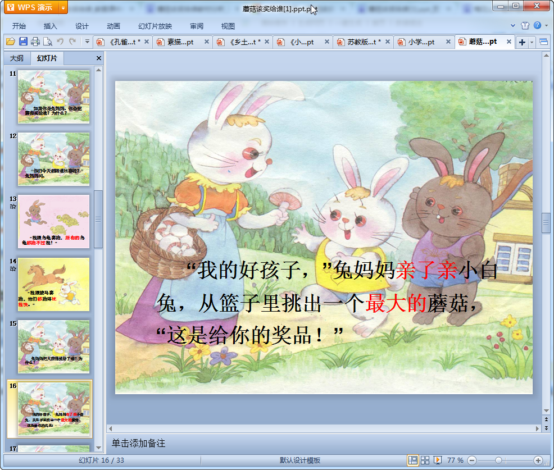The width and height of the screenshot is (554, 470).
Task: Close the slide thumbnail pane
Action: tap(99, 58)
